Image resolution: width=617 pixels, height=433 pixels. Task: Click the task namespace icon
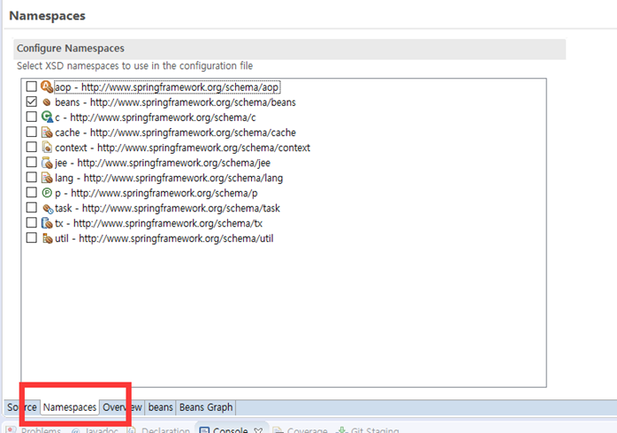[x=48, y=209]
